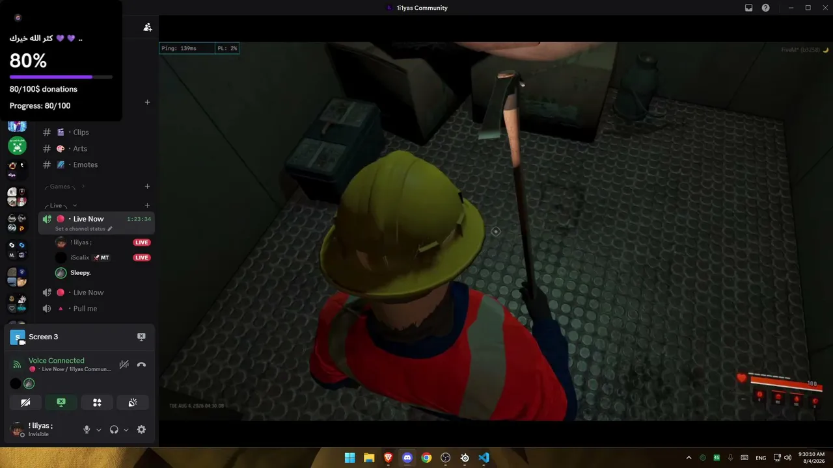The width and height of the screenshot is (833, 468).
Task: Open the green server icon in the server list
Action: (17, 146)
